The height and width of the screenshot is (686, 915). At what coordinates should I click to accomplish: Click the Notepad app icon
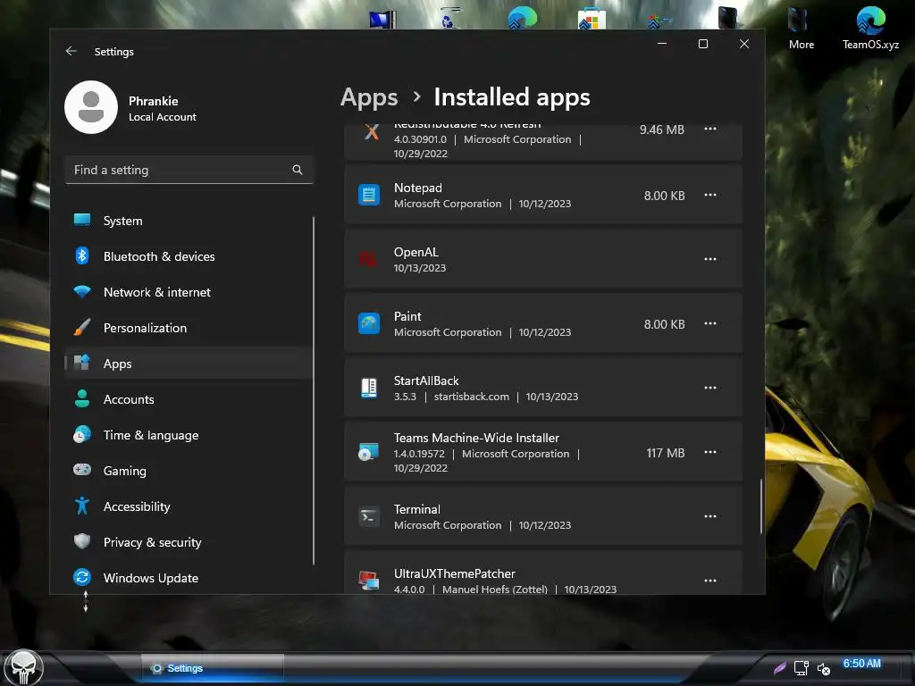point(369,195)
